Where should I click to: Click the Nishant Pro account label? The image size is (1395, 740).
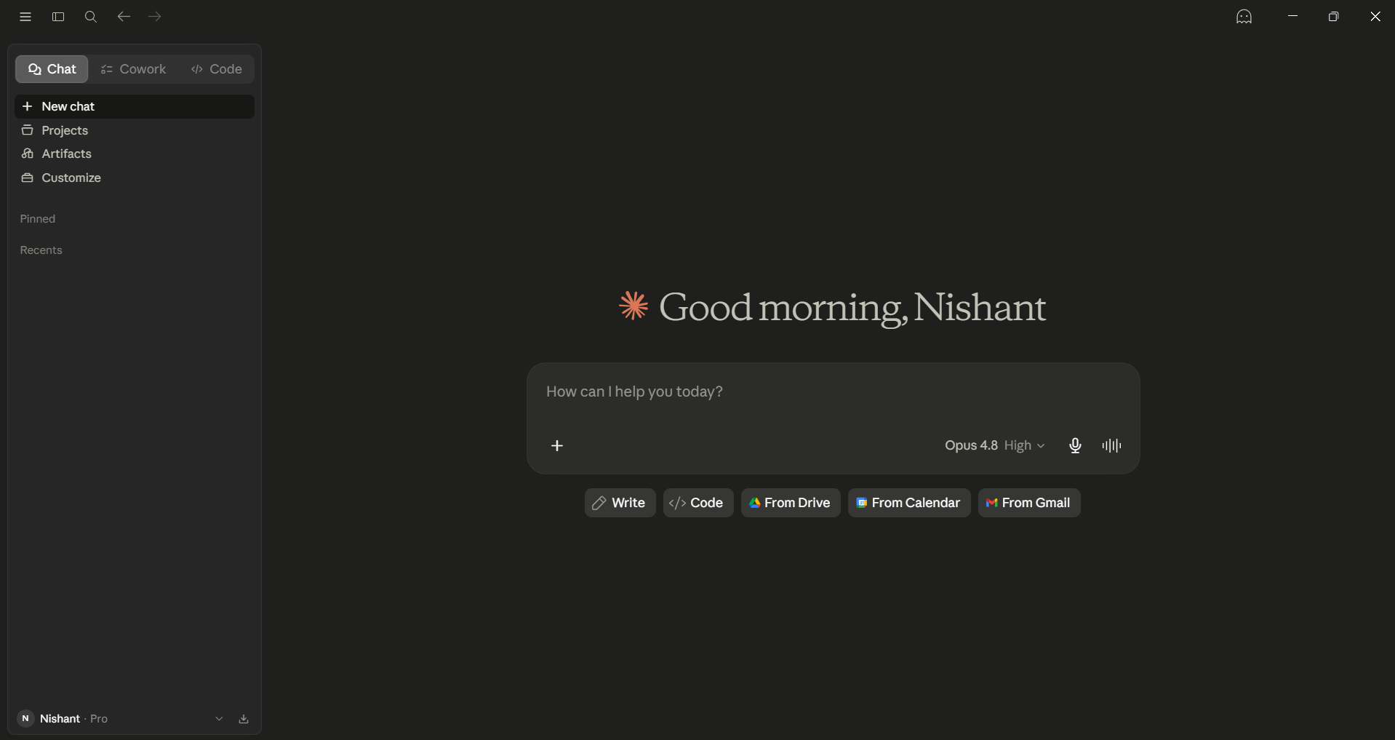click(x=73, y=719)
